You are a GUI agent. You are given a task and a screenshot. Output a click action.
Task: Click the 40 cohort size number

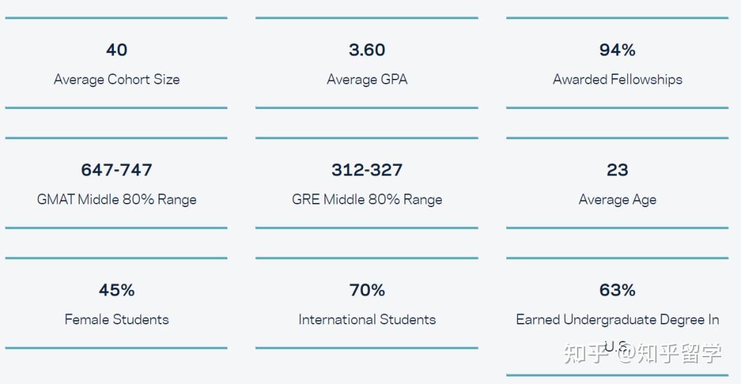[x=117, y=50]
